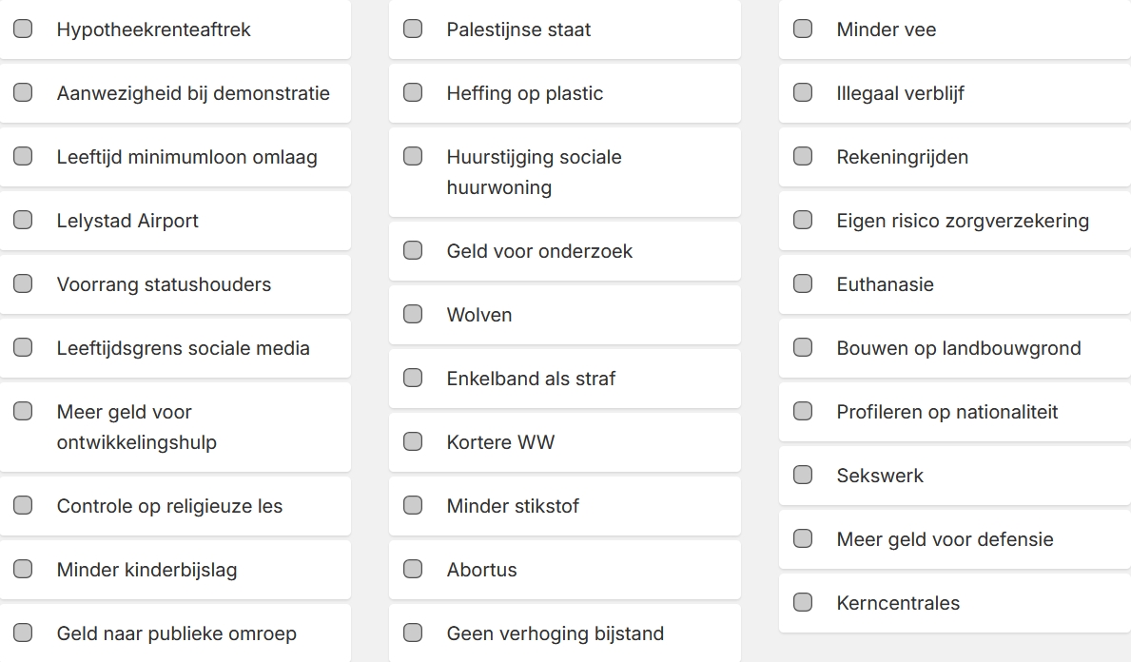This screenshot has width=1131, height=662.
Task: Check the Abortus checkbox
Action: coord(413,570)
